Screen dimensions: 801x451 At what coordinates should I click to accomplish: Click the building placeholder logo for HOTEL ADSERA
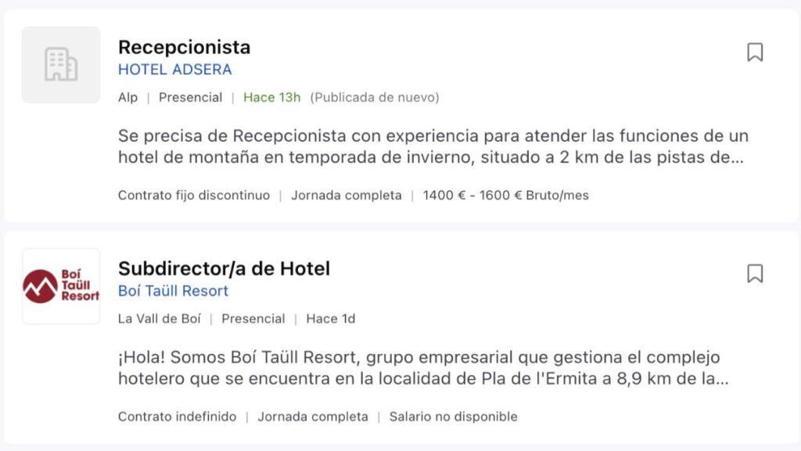[x=60, y=64]
